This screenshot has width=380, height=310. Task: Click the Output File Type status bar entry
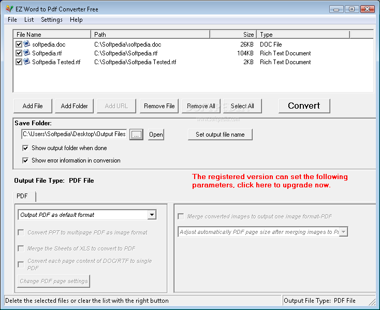(319, 301)
